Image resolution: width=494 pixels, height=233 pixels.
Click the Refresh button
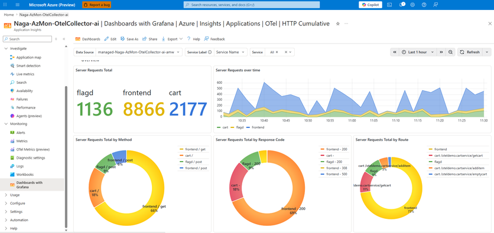470,52
